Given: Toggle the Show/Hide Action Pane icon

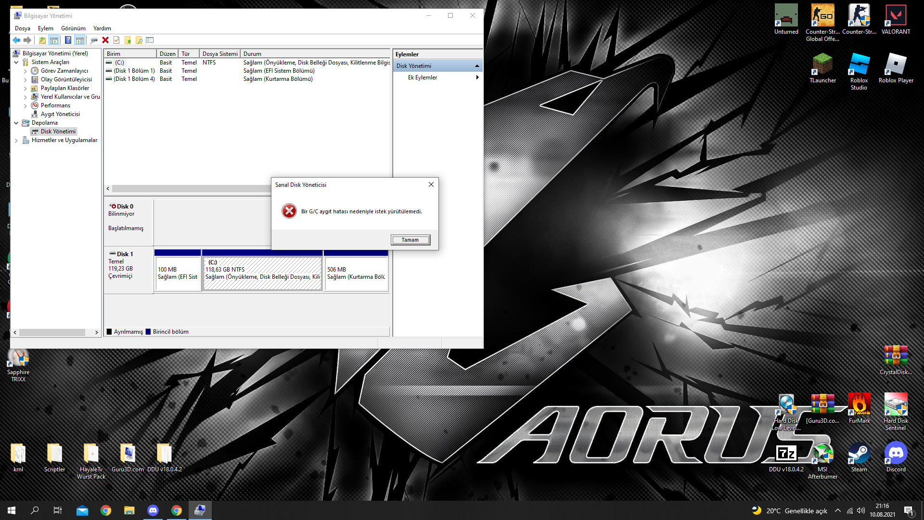Looking at the screenshot, I should click(x=80, y=40).
